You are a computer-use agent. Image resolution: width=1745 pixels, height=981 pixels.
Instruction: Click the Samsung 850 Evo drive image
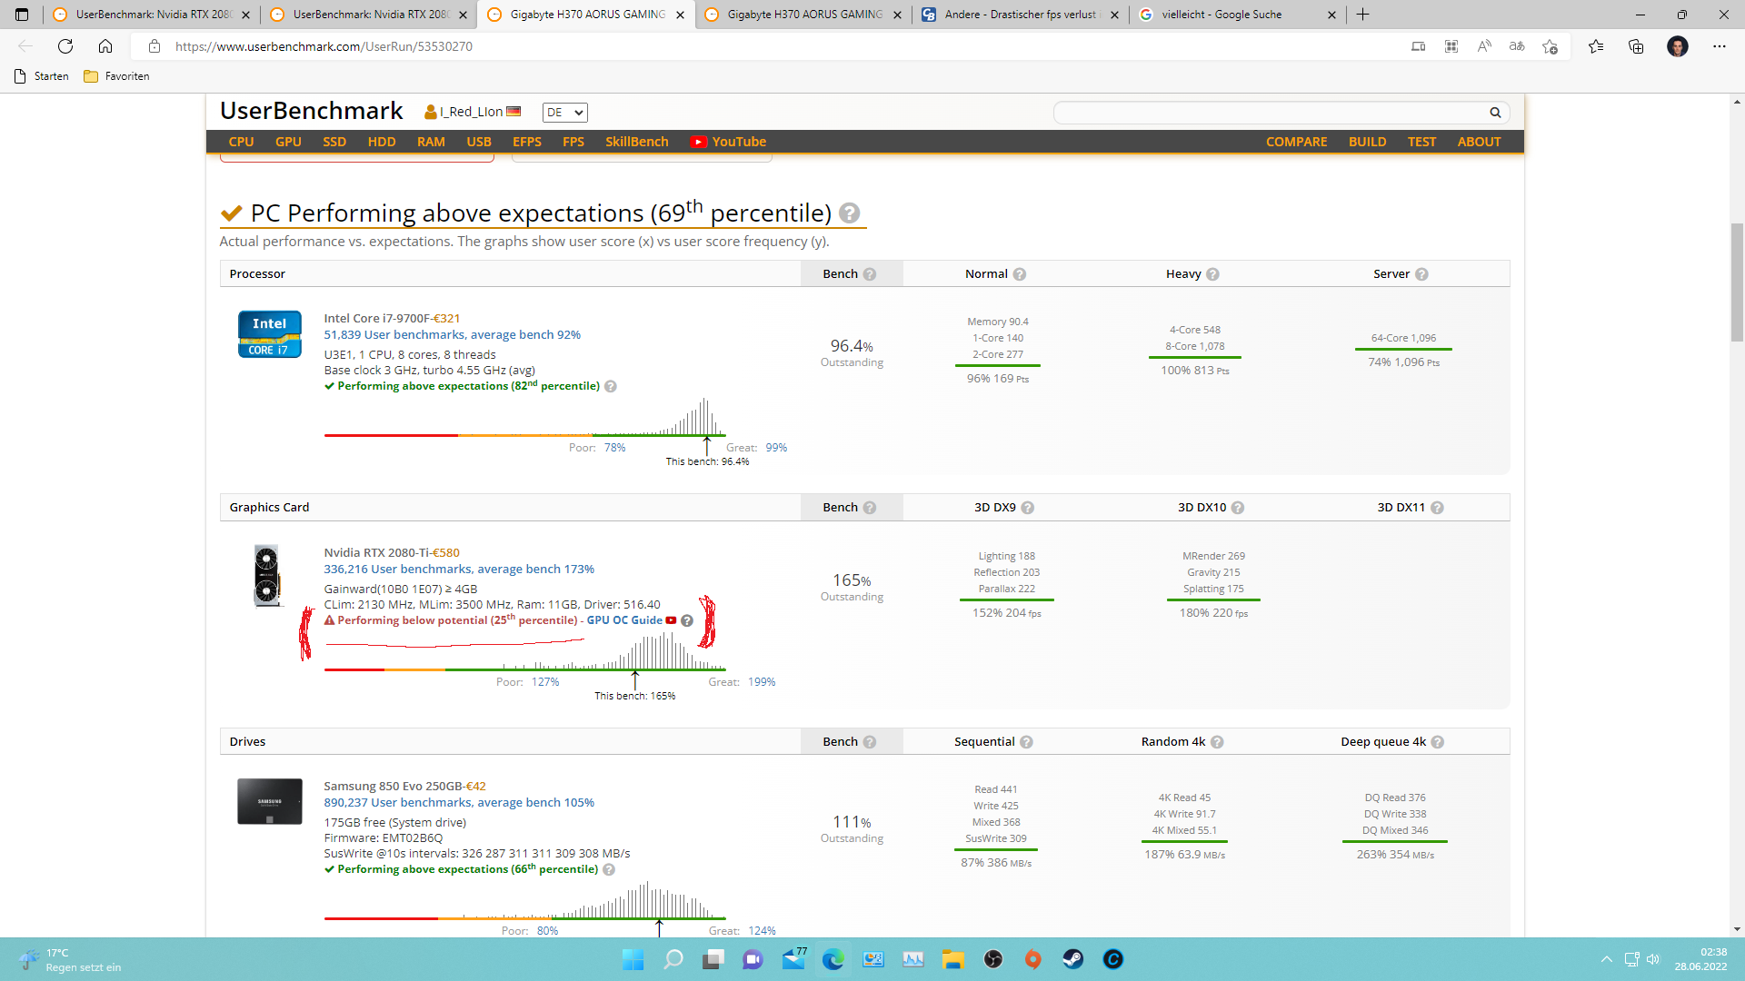tap(269, 801)
